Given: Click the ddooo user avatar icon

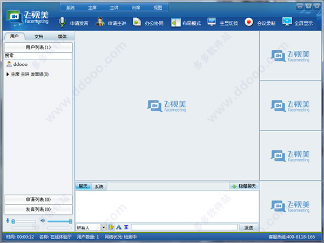Looking at the screenshot, I should tap(9, 64).
